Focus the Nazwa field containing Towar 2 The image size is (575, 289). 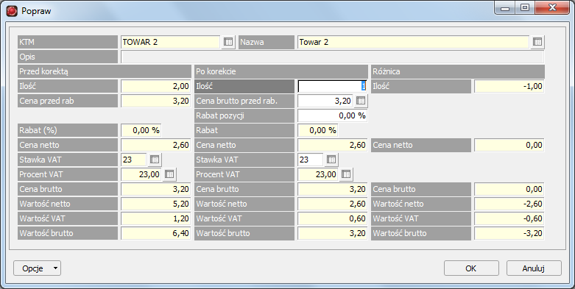(413, 42)
